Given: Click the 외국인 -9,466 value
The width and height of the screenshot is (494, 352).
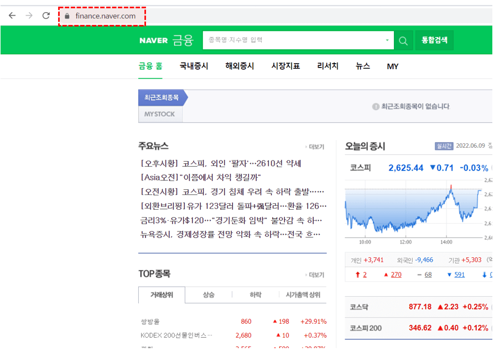Looking at the screenshot, I should (x=424, y=260).
